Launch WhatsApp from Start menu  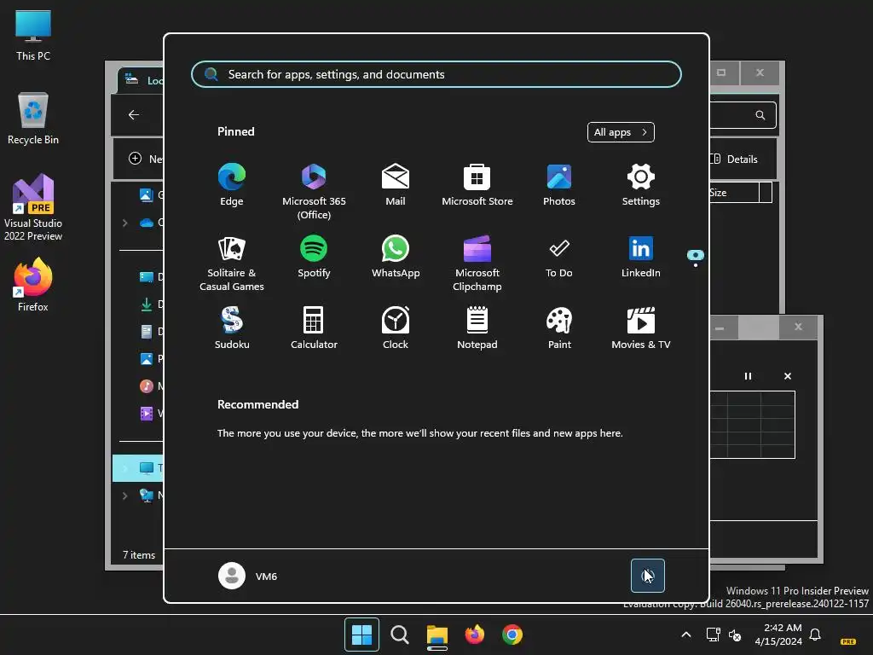396,256
